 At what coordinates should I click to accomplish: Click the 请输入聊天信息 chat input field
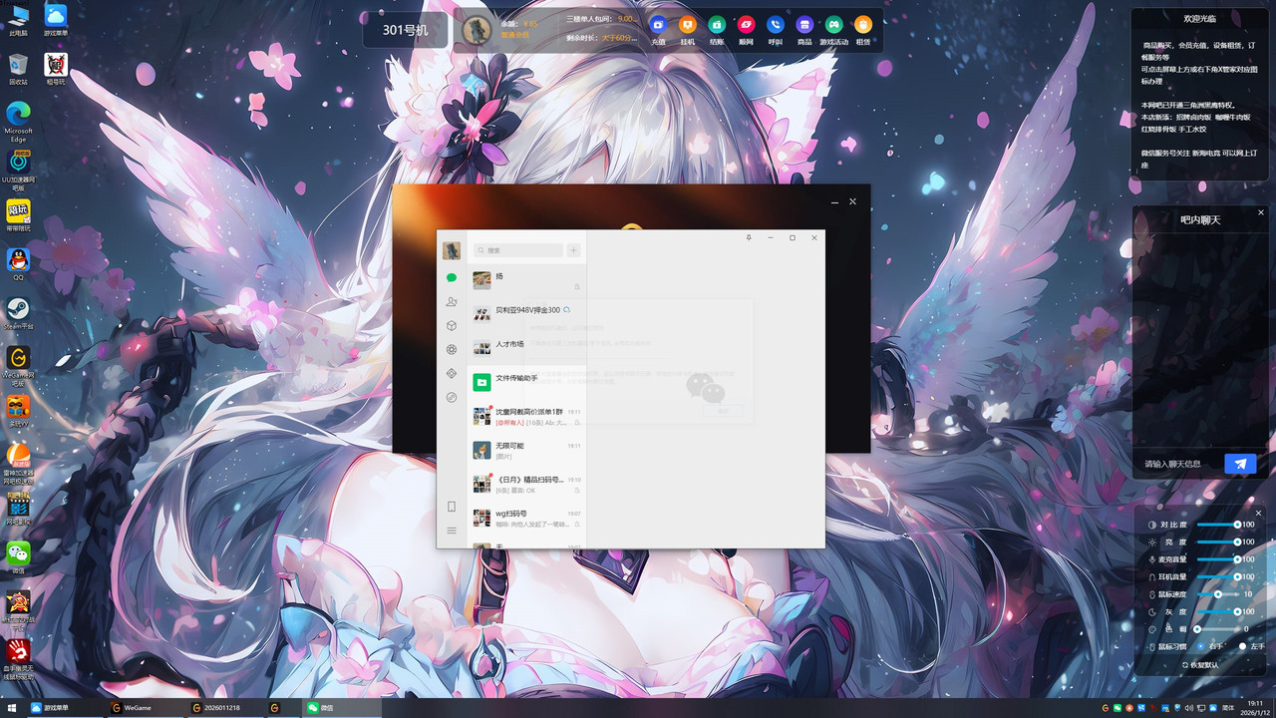tap(1179, 464)
